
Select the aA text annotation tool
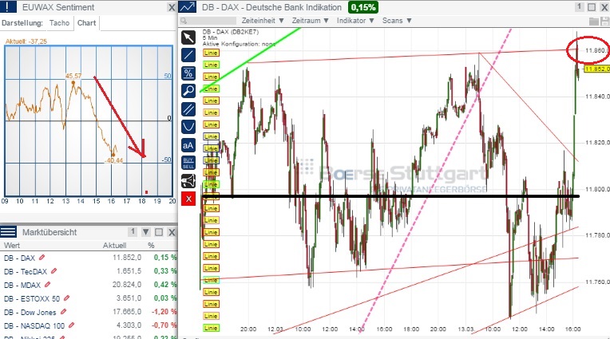pos(188,145)
